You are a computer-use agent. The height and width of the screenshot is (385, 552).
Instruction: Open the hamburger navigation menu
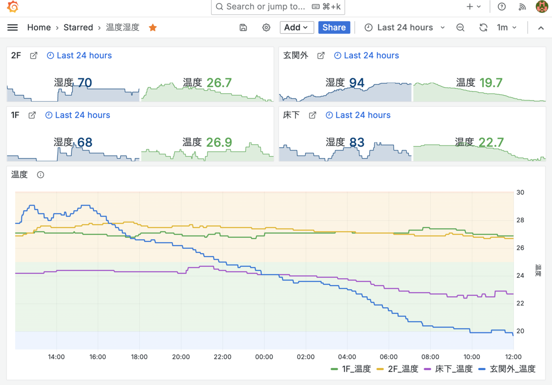pos(13,28)
